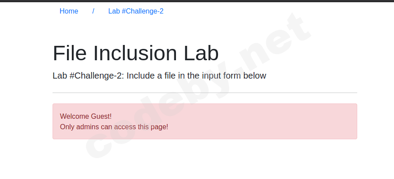394x179 pixels.
Task: Click the word "Guest!" in the alert
Action: click(101, 116)
